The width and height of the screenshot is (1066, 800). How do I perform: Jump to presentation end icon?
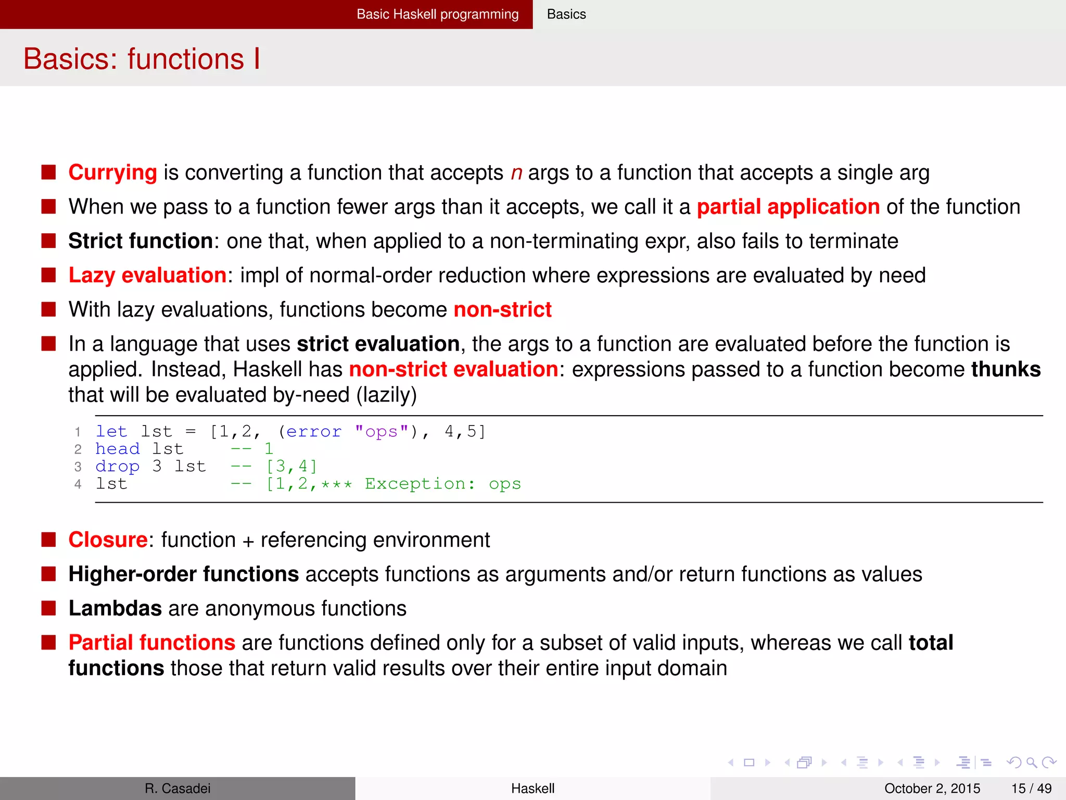point(986,762)
